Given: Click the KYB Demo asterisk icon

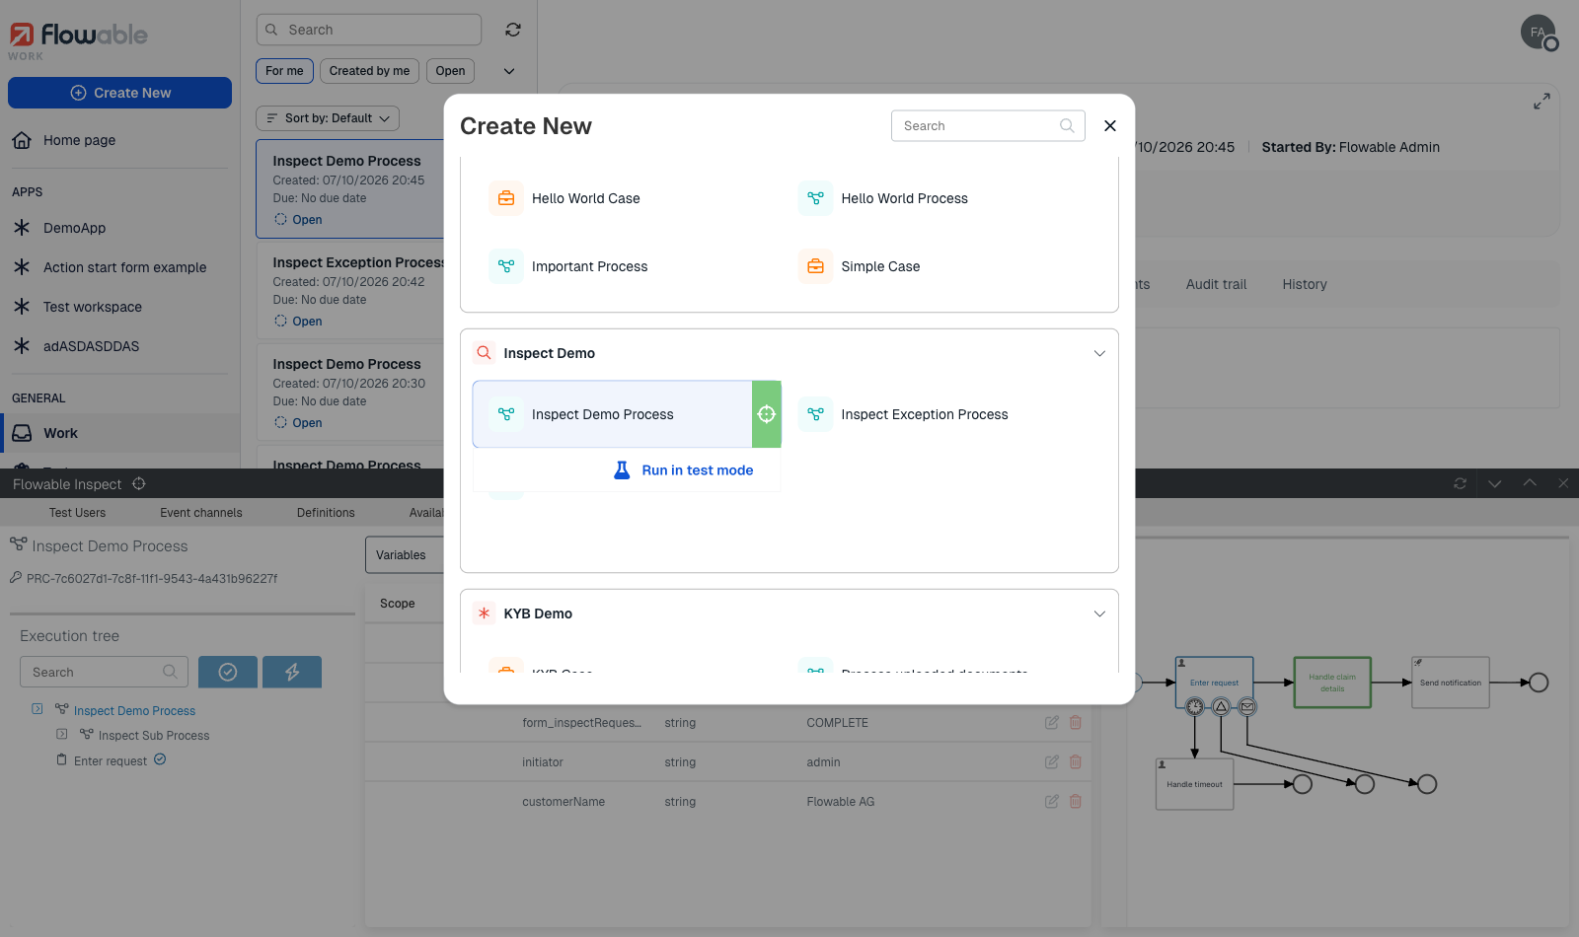Looking at the screenshot, I should [x=484, y=613].
